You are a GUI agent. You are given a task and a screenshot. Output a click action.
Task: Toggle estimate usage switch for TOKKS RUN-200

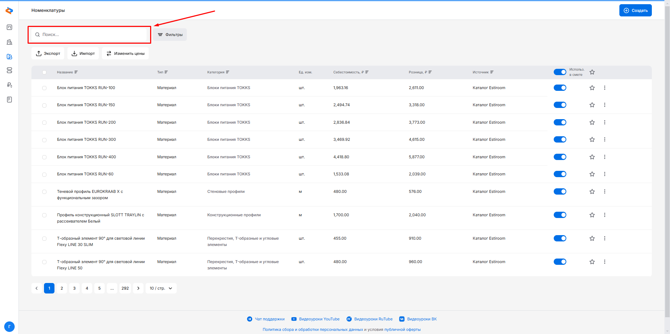[560, 122]
